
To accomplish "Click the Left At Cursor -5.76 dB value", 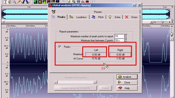I will click(x=96, y=59).
